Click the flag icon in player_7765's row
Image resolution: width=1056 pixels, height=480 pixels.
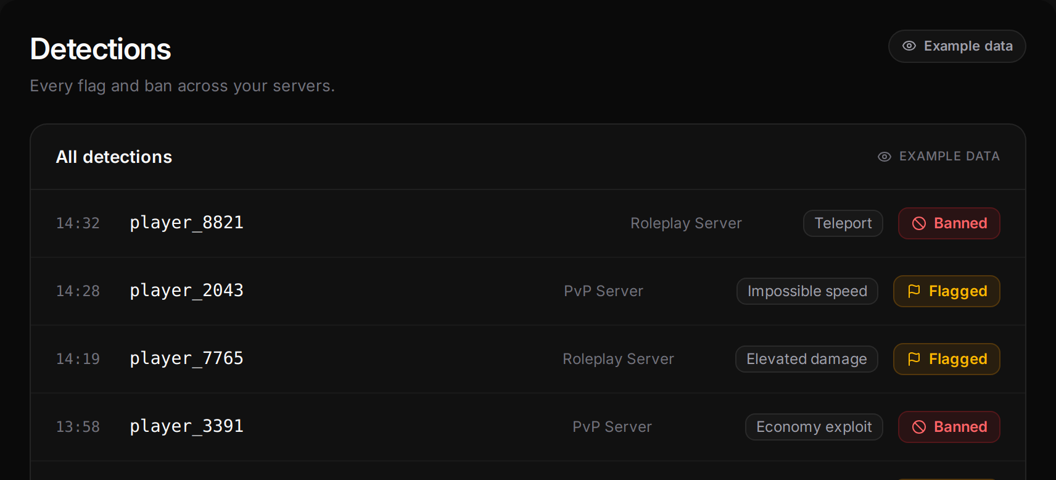(914, 359)
